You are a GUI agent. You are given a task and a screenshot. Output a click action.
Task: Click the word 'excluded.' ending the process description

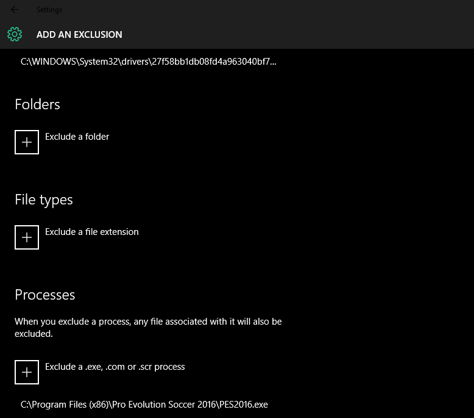34,334
